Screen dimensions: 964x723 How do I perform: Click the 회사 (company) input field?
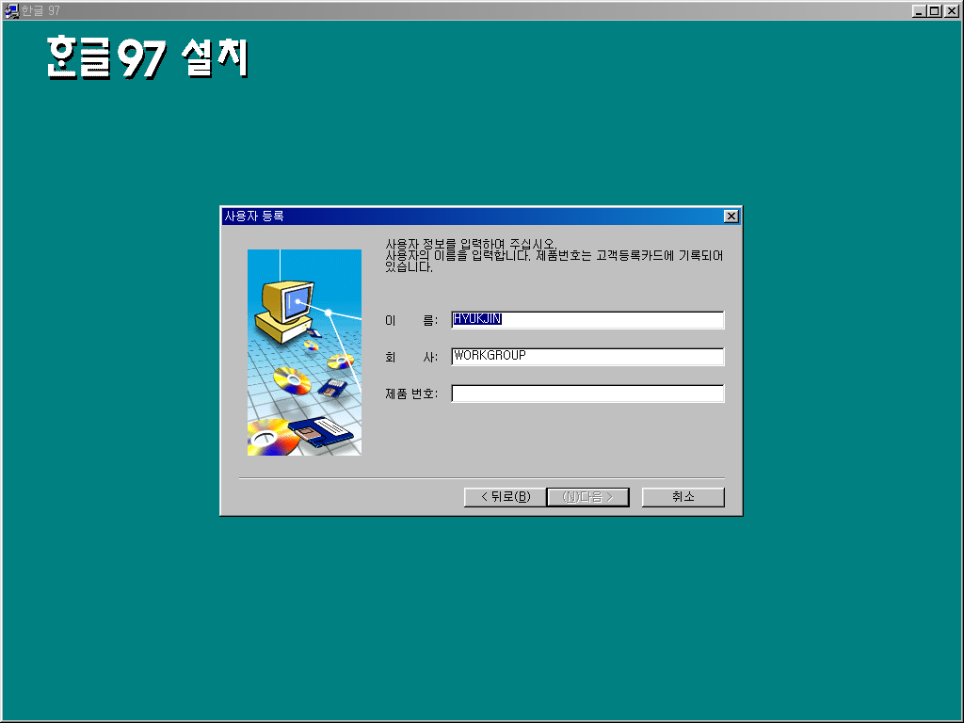(587, 357)
